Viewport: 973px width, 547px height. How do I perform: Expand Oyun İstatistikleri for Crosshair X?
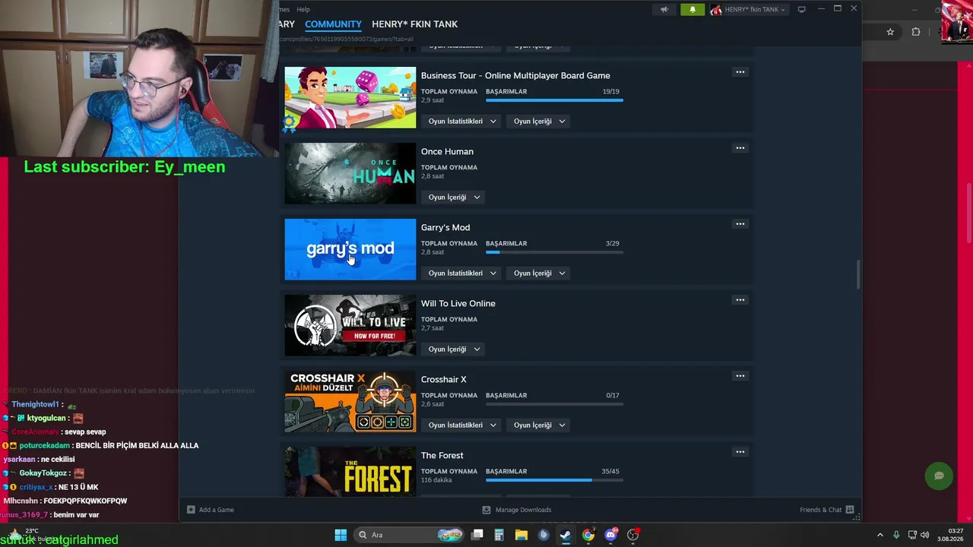tap(461, 425)
